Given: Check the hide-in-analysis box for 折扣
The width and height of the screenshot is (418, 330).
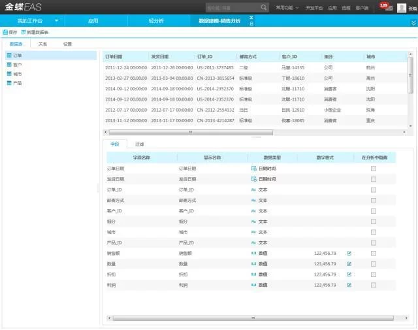Looking at the screenshot, I should point(374,274).
